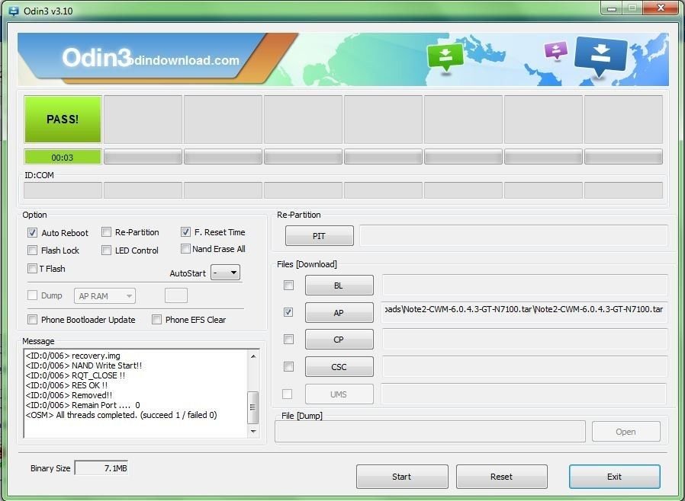Check the BL file checkbox
This screenshot has height=501, width=685.
tap(288, 286)
